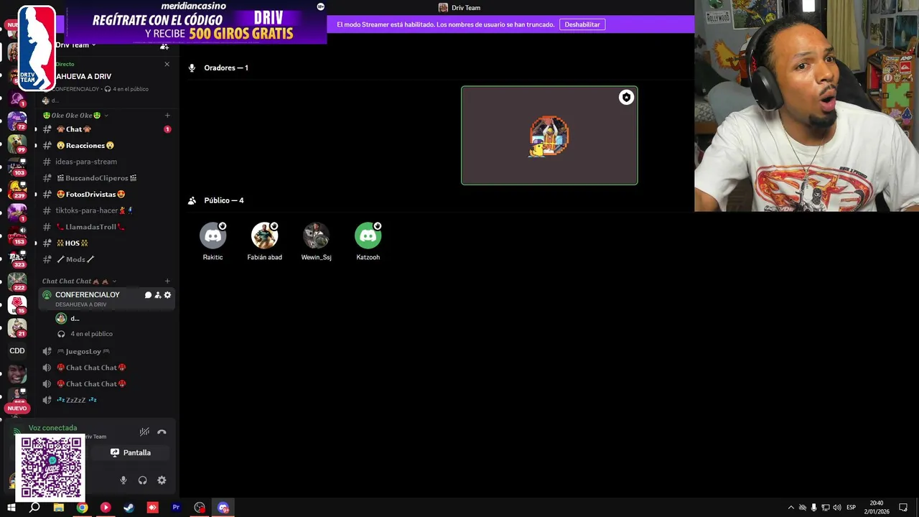The width and height of the screenshot is (919, 517).
Task: Show hidden system tray icons
Action: [x=791, y=508]
